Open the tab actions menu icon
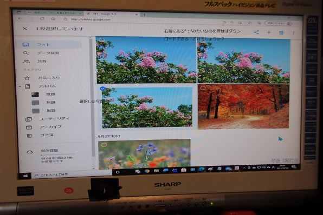The image size is (323, 215). click(x=19, y=12)
